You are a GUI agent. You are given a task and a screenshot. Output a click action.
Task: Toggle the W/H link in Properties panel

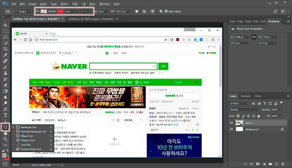254,37
